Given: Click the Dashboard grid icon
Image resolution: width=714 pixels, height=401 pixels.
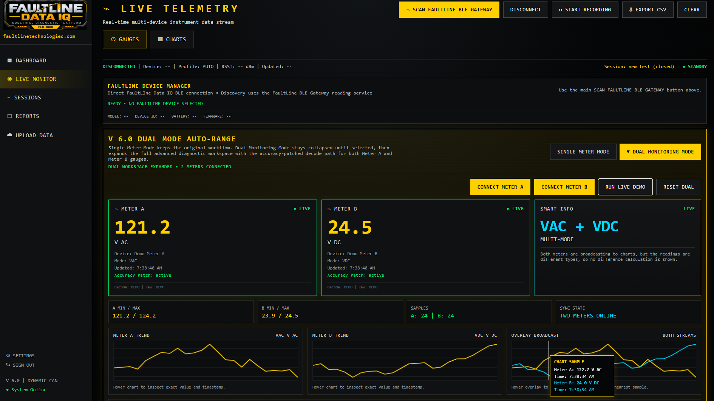Looking at the screenshot, I should [x=10, y=60].
